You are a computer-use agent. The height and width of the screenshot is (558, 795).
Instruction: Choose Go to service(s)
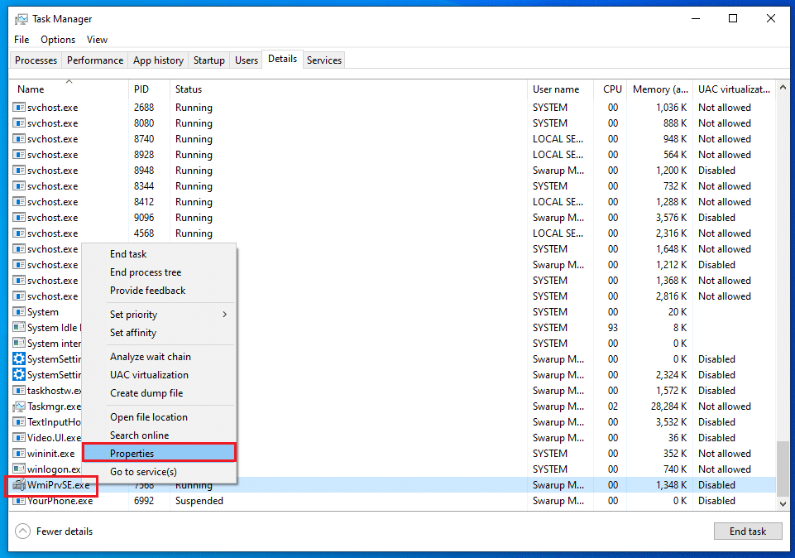click(x=159, y=472)
